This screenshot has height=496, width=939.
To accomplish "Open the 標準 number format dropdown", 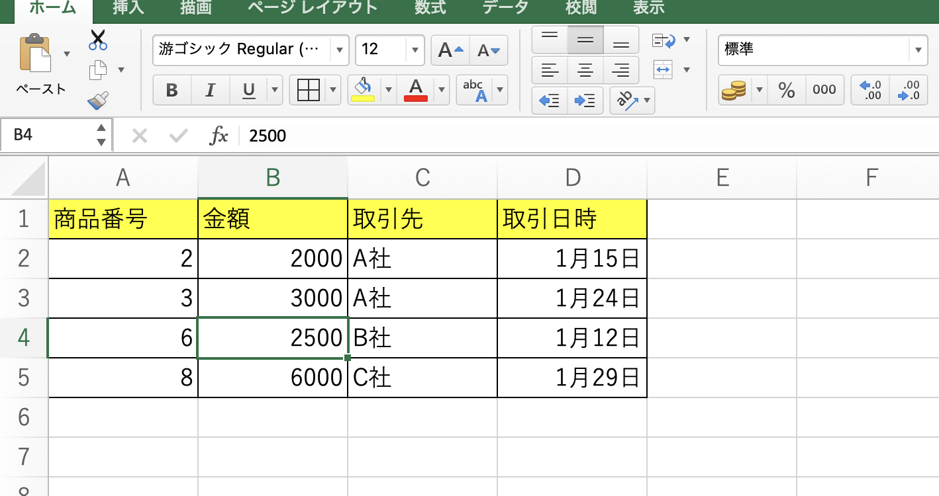I will tap(918, 50).
